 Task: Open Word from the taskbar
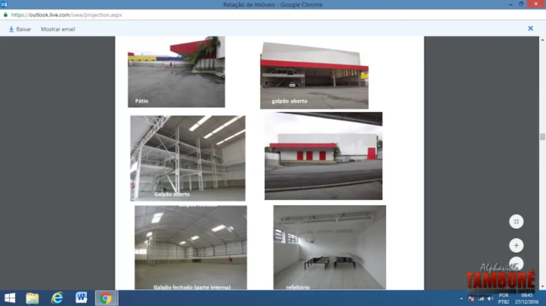click(x=81, y=298)
